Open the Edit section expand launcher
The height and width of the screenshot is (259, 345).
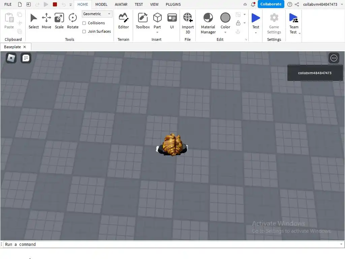pos(246,40)
